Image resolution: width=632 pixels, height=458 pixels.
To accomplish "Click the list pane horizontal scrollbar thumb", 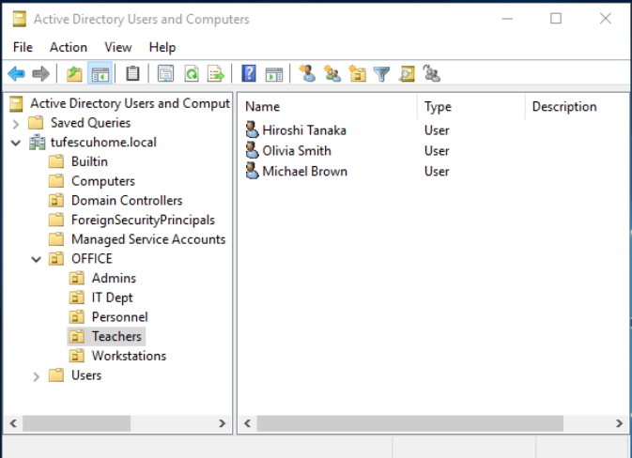I will point(410,423).
